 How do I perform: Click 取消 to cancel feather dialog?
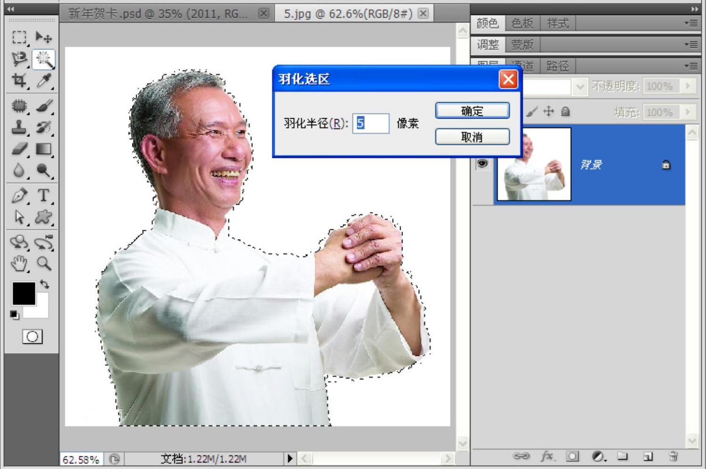tap(472, 137)
